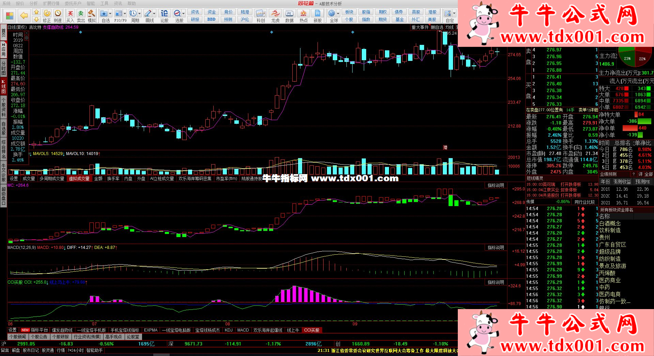Switch to the MACD indicator tab at bottom
This screenshot has width=654, height=356.
coord(243,330)
